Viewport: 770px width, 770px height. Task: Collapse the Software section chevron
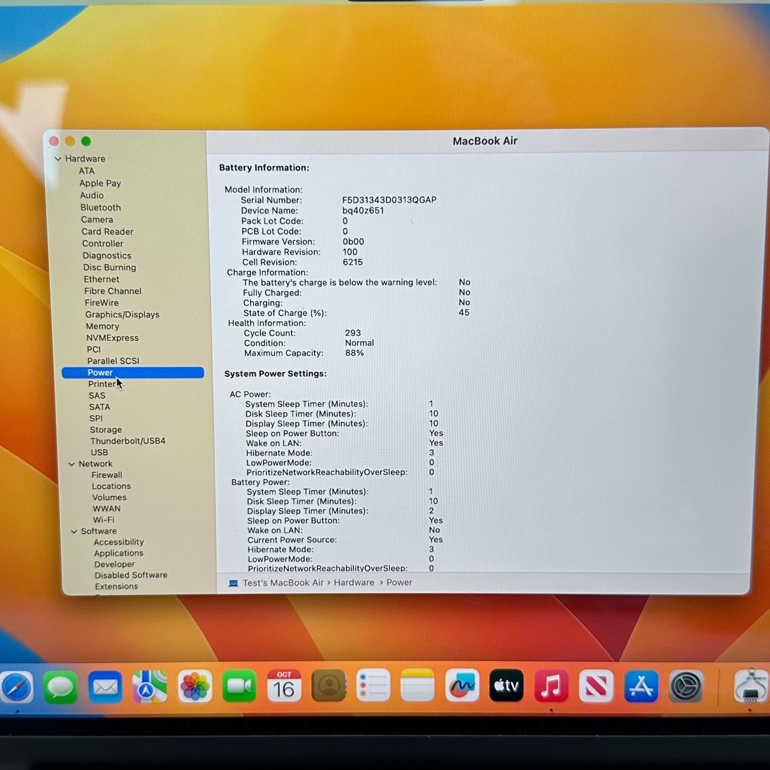click(74, 531)
